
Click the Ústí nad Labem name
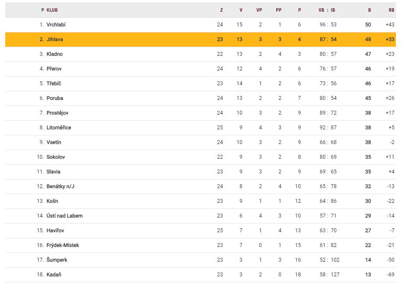[64, 216]
